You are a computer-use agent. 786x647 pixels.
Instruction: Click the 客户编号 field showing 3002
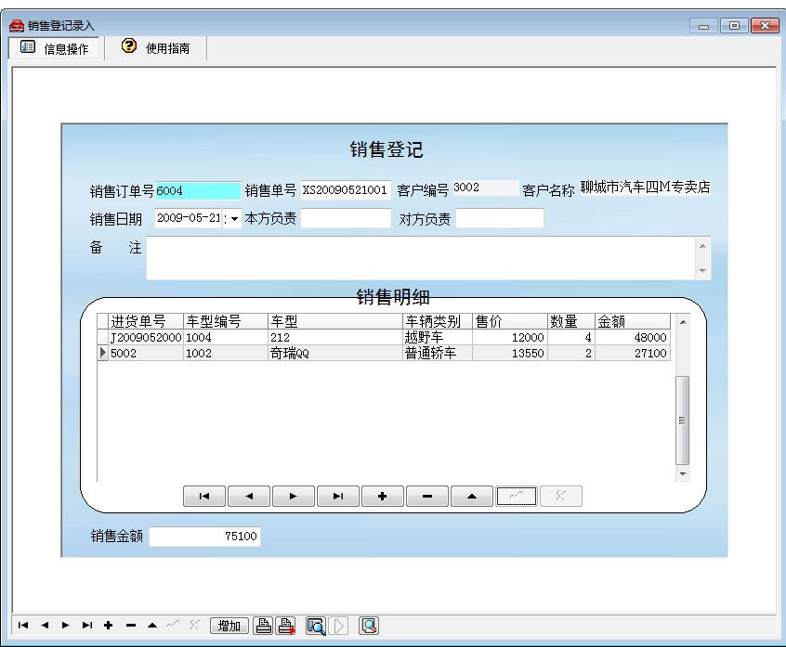(485, 188)
